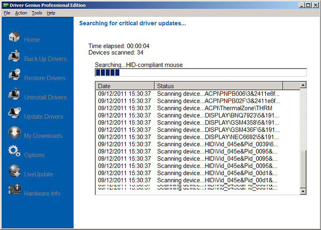Click the Driver Genius title bar icon
321x230 pixels.
[6, 5]
